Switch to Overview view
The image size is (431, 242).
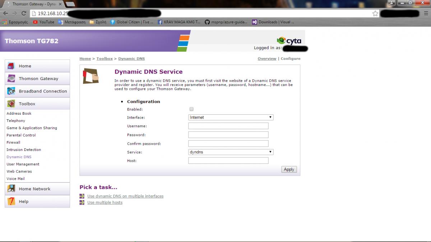[267, 58]
